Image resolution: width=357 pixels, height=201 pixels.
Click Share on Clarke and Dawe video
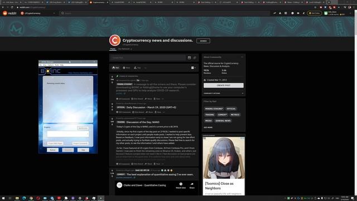click(192, 185)
